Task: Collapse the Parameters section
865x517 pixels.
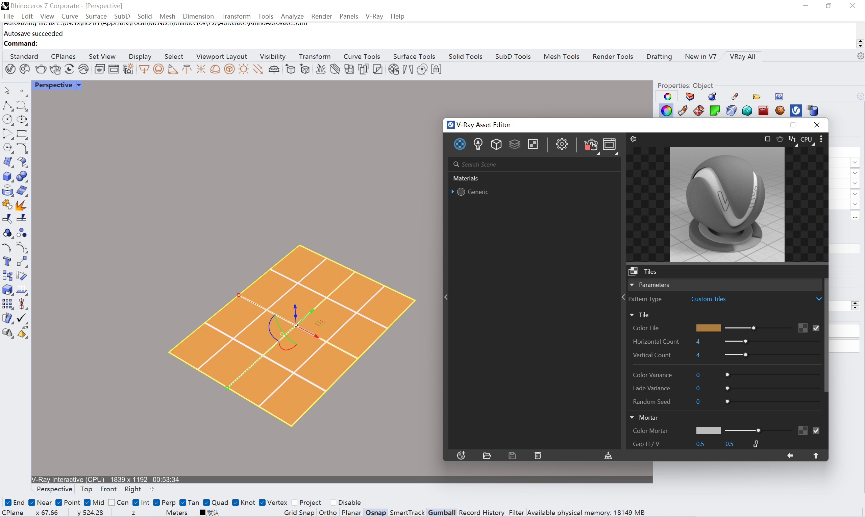Action: [x=632, y=285]
